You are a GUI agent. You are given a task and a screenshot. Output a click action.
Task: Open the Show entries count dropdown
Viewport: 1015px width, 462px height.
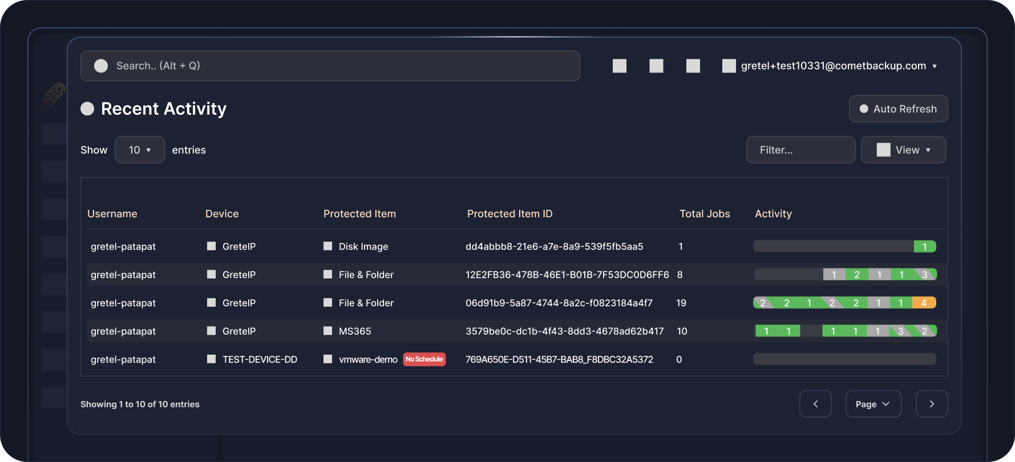[140, 150]
